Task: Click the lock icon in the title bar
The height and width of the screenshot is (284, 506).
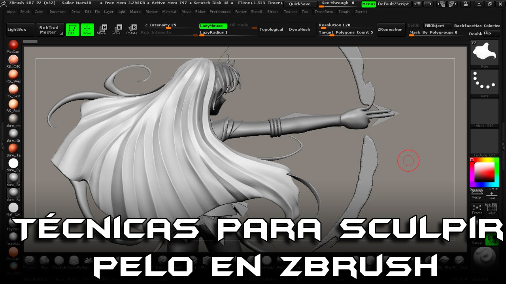Action: [466, 4]
